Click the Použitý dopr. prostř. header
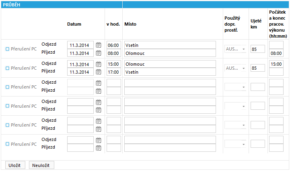This screenshot has width=290, height=171. (x=232, y=24)
